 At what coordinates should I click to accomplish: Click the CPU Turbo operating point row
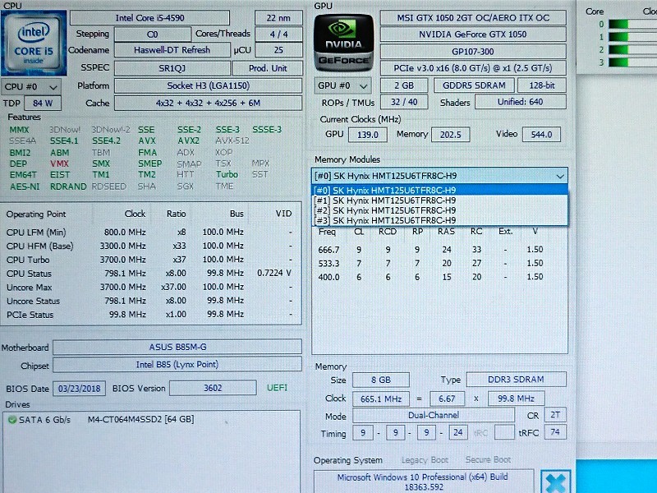149,260
